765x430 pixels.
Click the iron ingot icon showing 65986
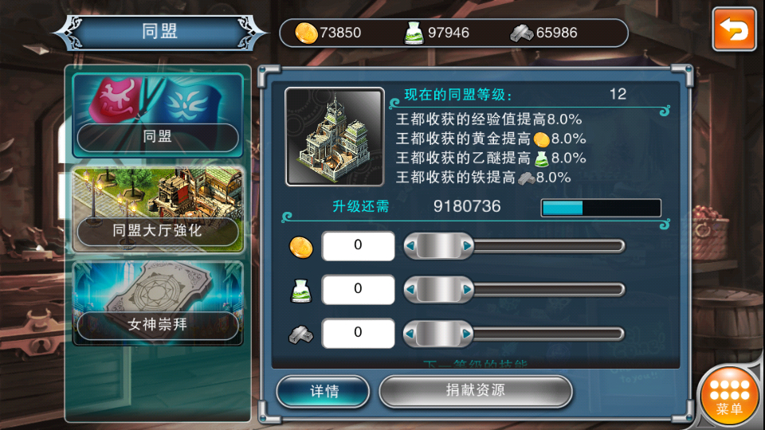521,33
